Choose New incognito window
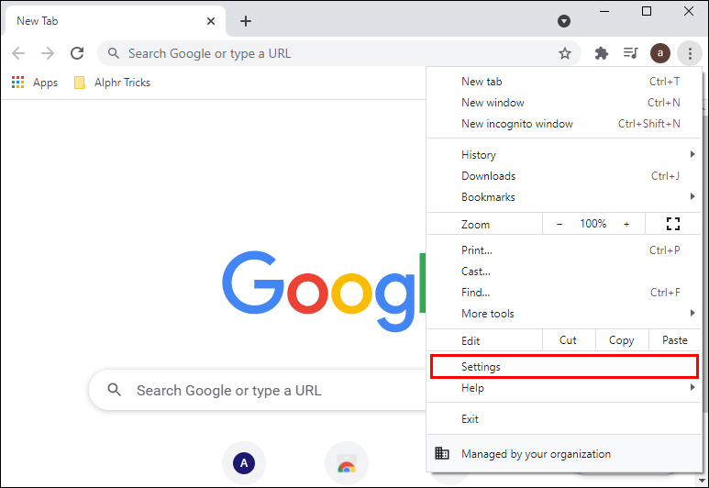 pyautogui.click(x=564, y=124)
